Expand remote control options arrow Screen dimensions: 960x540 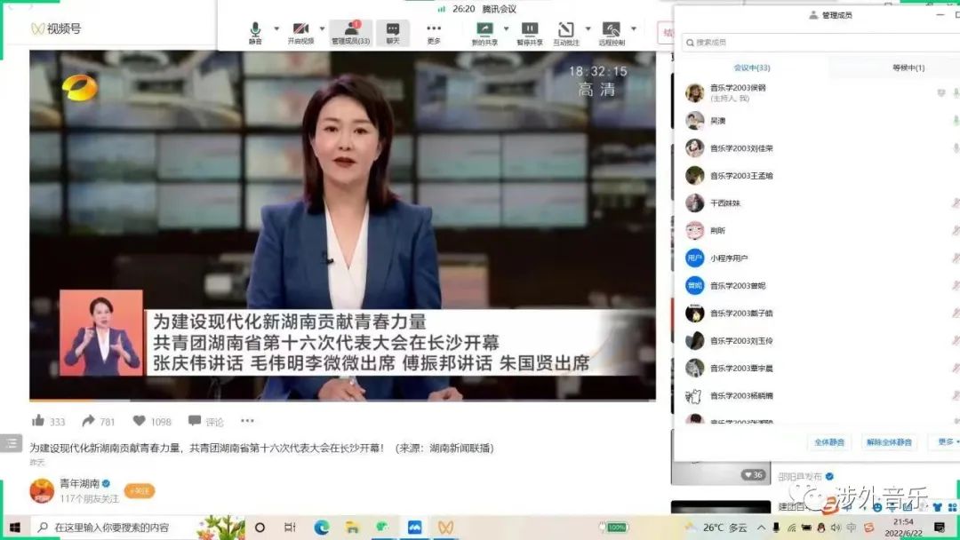pyautogui.click(x=634, y=28)
